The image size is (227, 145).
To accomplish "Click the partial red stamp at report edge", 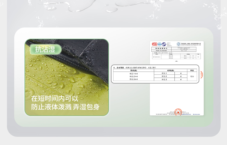I will (202, 75).
